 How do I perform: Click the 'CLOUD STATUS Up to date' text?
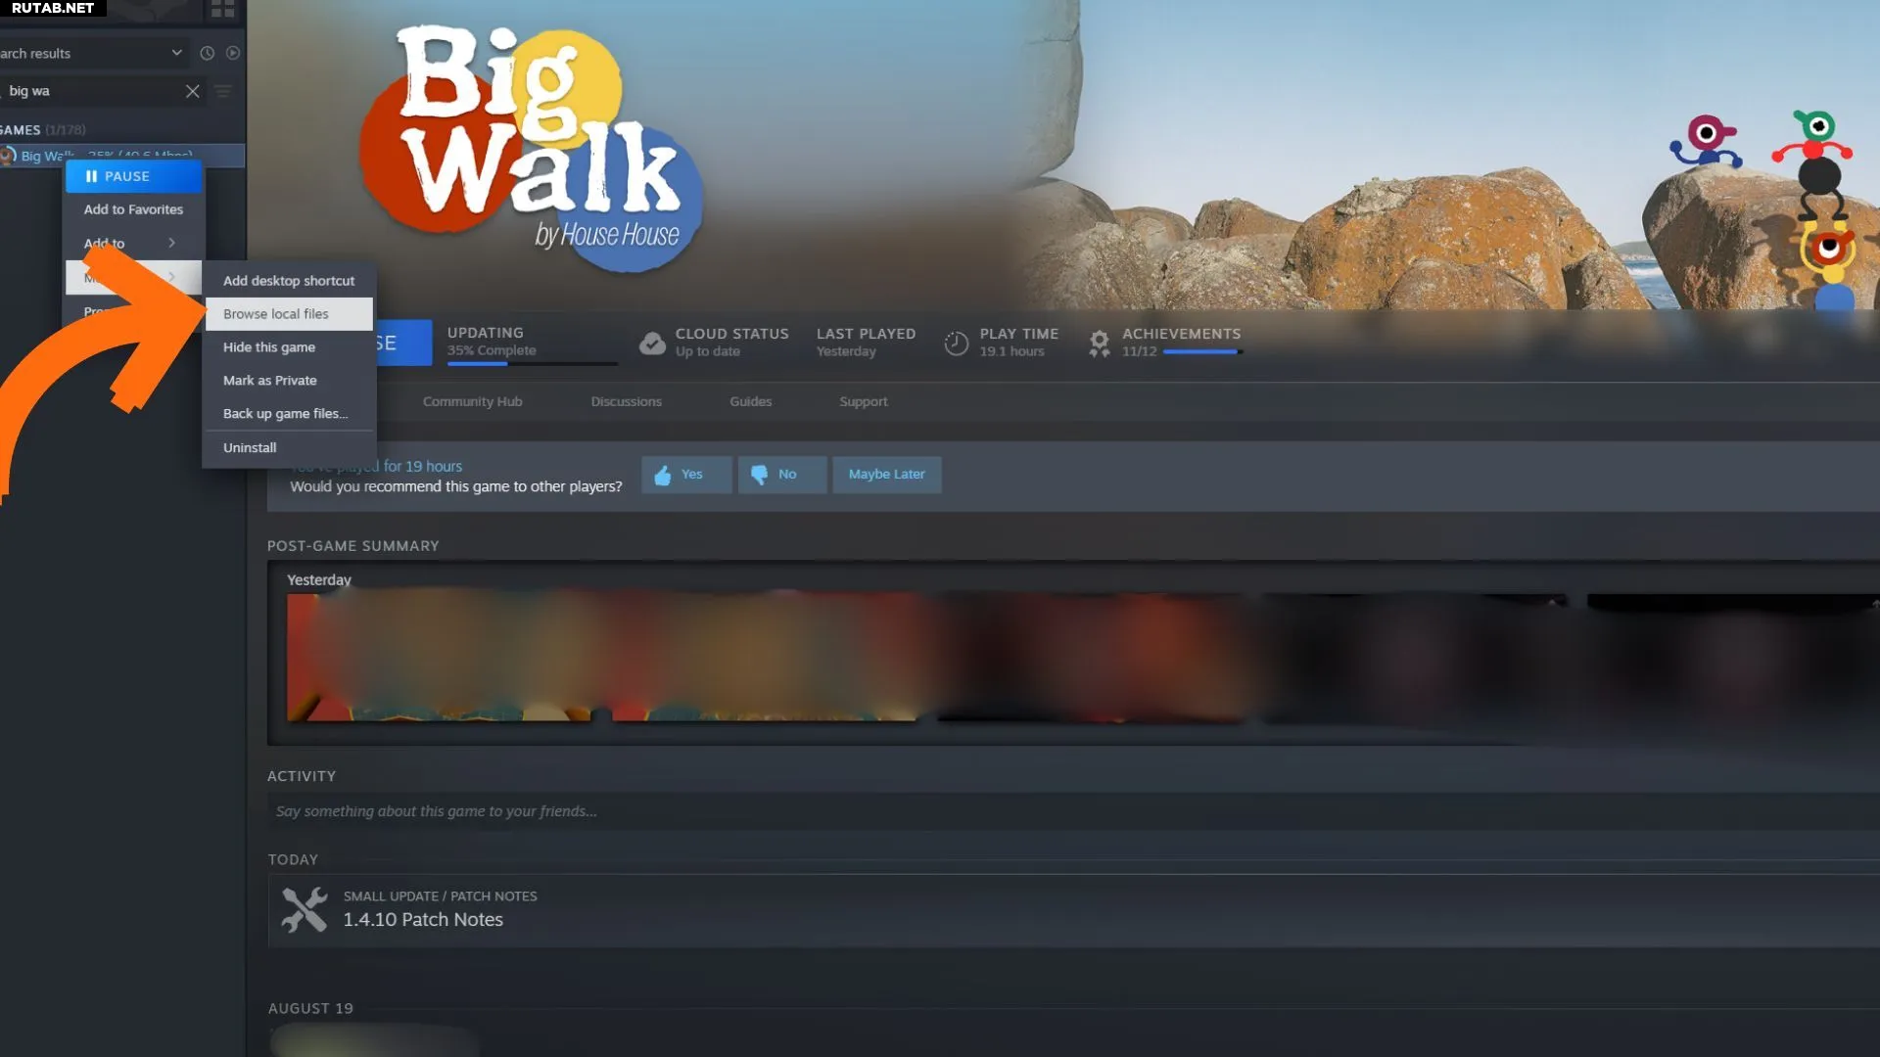point(731,343)
